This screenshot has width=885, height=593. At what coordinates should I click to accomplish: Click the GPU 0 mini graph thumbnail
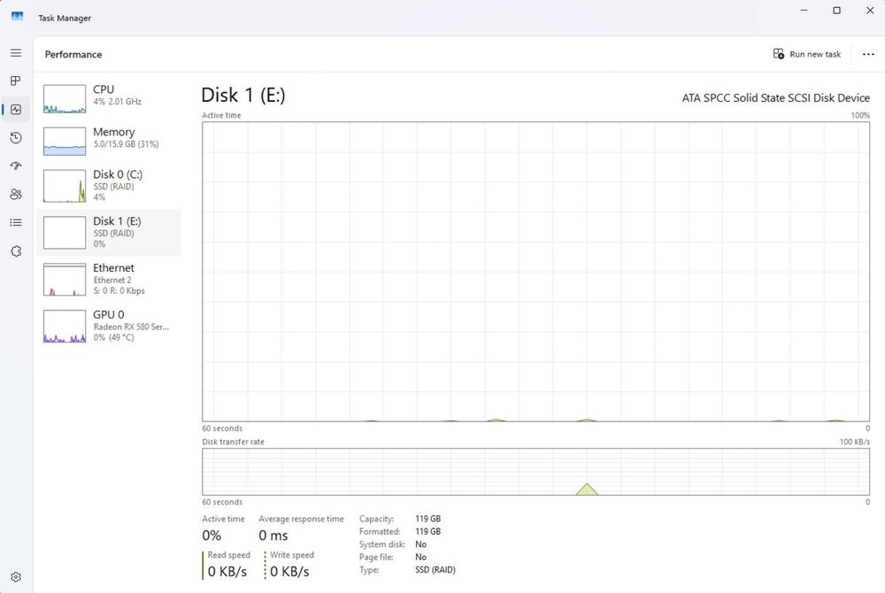point(65,326)
